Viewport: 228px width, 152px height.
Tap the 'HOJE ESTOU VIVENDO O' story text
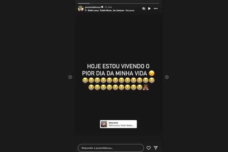point(118,66)
